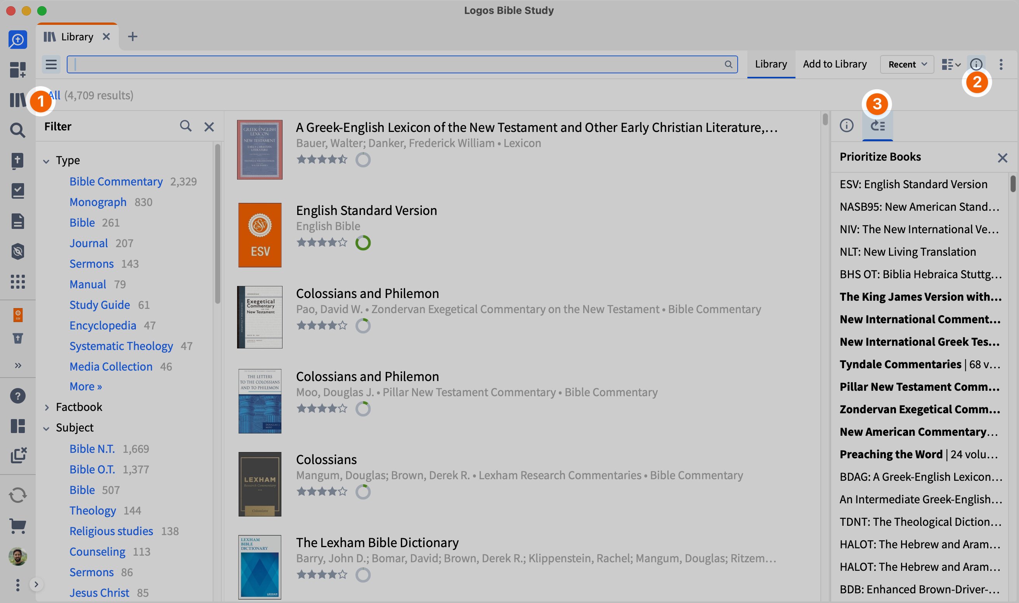Open the Library panel kebab menu

pyautogui.click(x=1001, y=64)
